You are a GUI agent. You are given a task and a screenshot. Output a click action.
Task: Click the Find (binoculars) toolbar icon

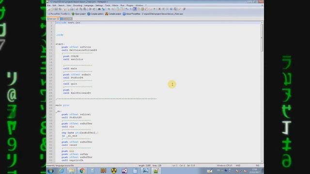(99, 9)
